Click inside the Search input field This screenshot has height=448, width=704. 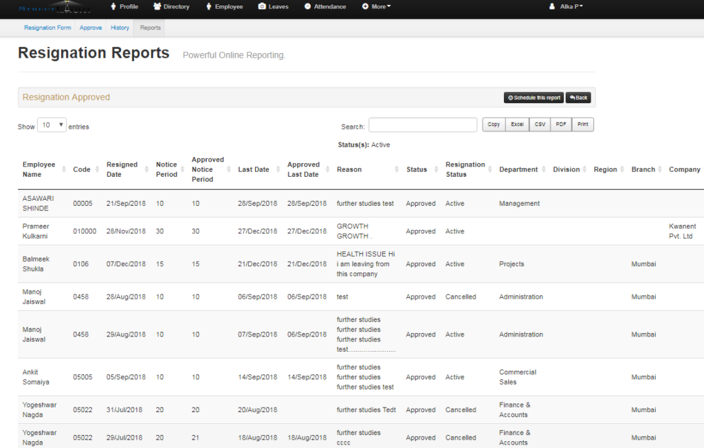point(422,125)
